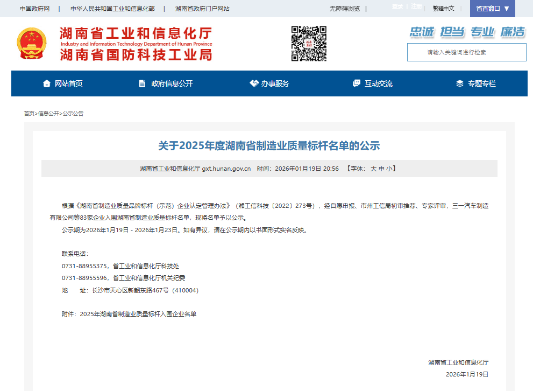Click the keyword search input box

tap(466, 52)
